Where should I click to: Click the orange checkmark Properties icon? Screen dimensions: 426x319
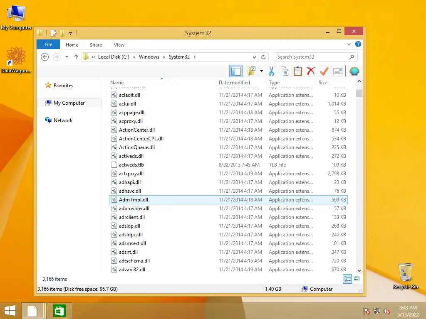[324, 71]
